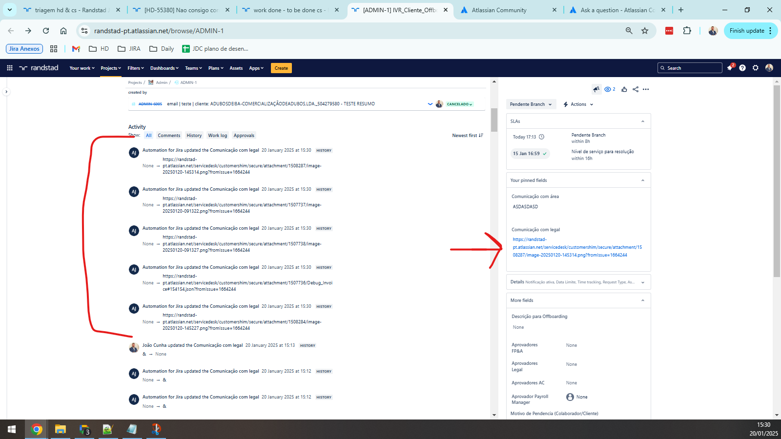Vote for this issue thumbs-up
This screenshot has height=439, width=781.
(624, 89)
